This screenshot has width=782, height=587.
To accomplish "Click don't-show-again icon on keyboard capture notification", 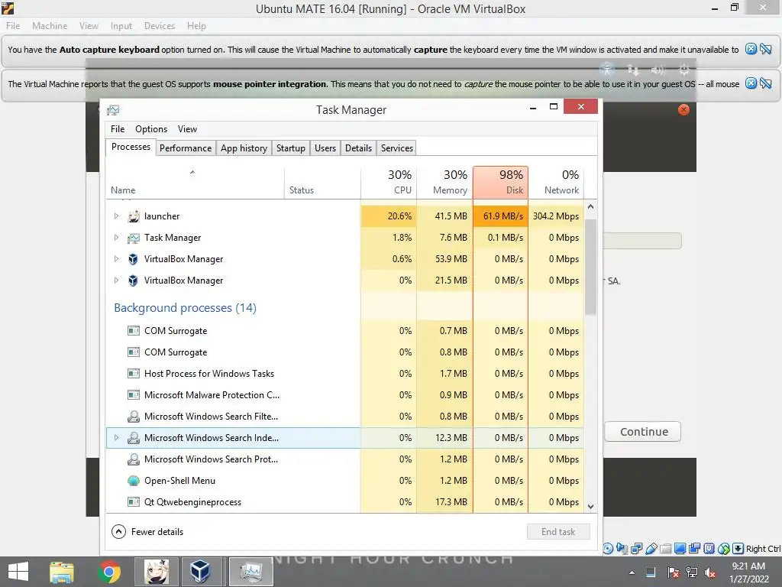I will pos(765,49).
